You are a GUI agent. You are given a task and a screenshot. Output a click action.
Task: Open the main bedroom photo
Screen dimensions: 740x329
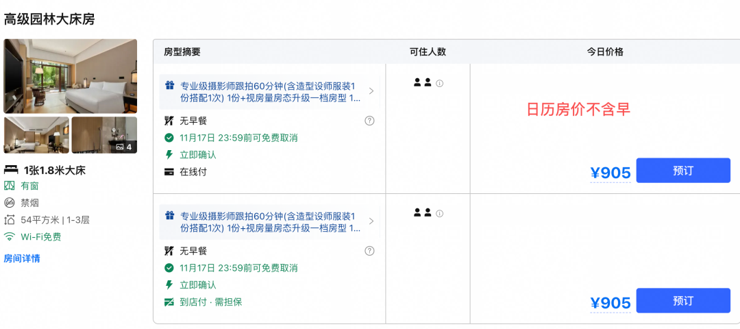coord(71,76)
